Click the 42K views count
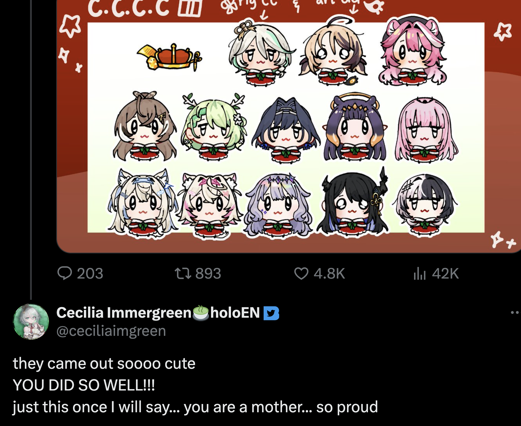This screenshot has width=521, height=426. pyautogui.click(x=445, y=273)
